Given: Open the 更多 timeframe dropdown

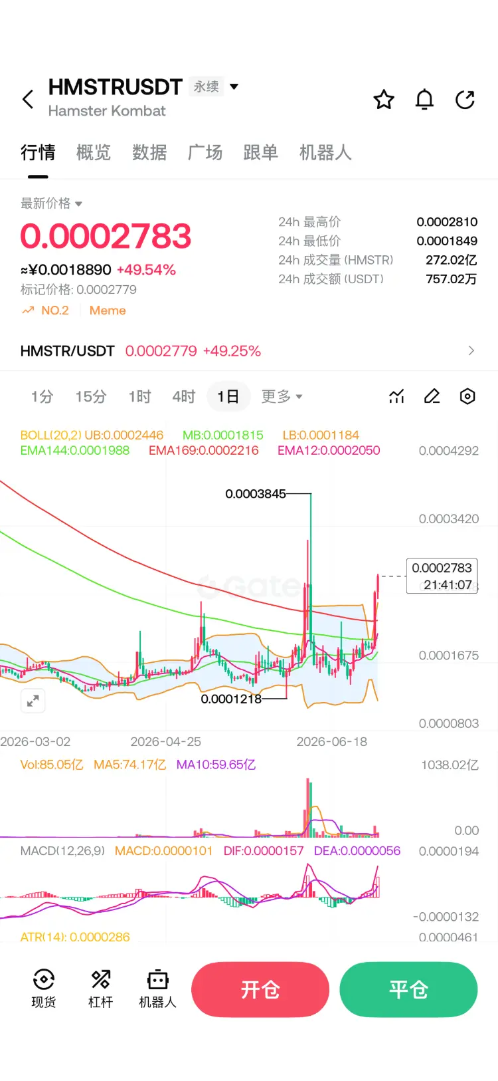Looking at the screenshot, I should pos(282,396).
